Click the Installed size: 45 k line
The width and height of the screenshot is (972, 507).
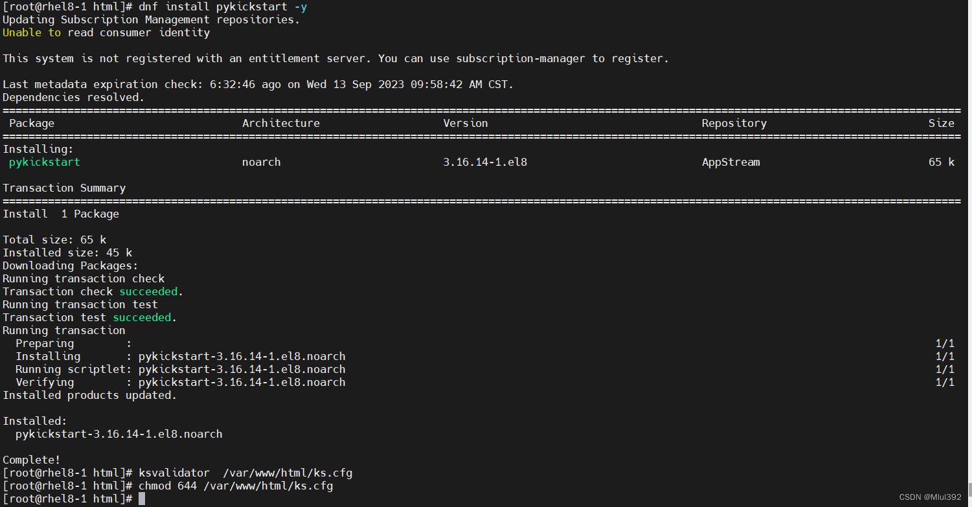[x=67, y=253]
